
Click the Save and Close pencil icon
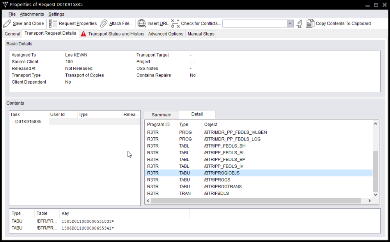(x=7, y=23)
